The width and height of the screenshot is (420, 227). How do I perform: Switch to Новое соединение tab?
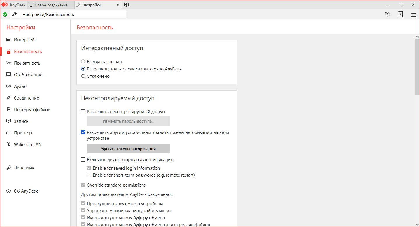pyautogui.click(x=51, y=5)
